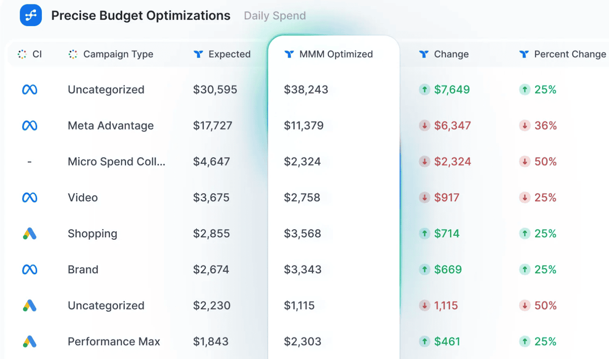The width and height of the screenshot is (609, 359).
Task: Click the Precise Budget Optimizations app icon
Action: [x=30, y=15]
